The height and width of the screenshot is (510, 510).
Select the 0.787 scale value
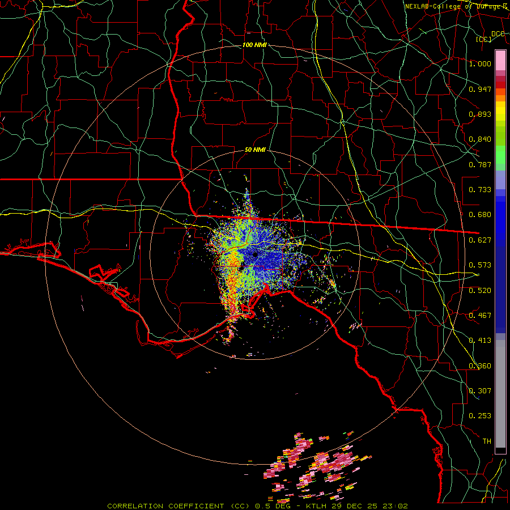480,164
